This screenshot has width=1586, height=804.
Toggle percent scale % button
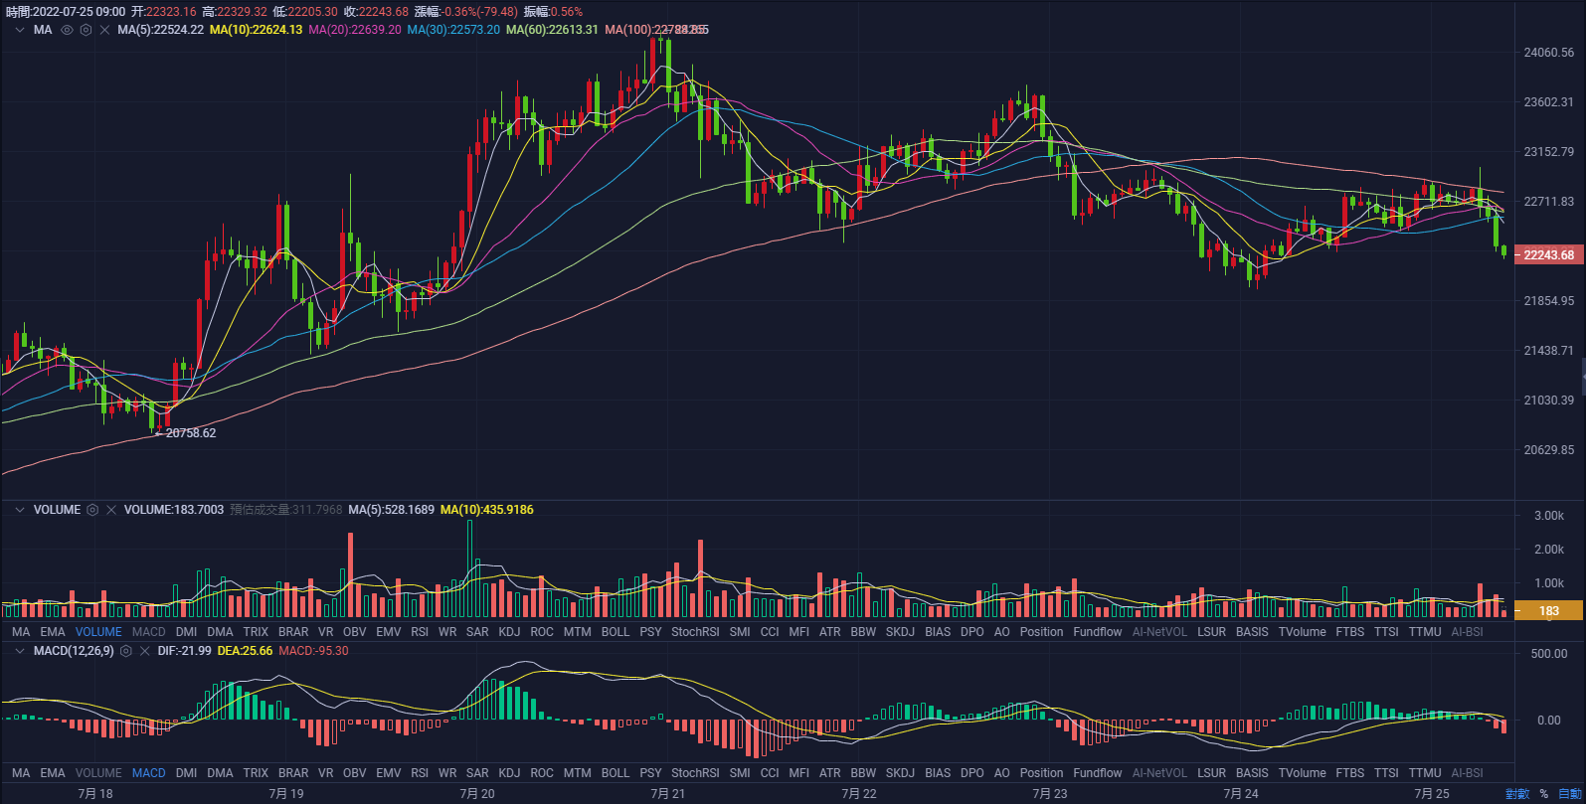tap(1544, 794)
